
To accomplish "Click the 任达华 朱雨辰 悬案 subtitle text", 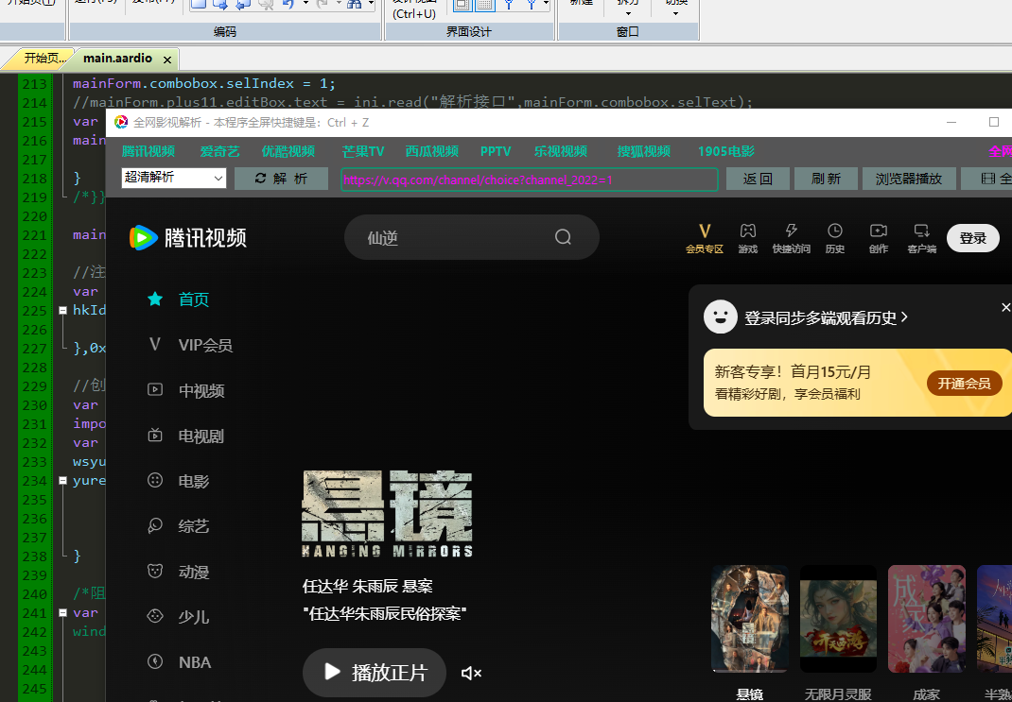I will pyautogui.click(x=367, y=586).
